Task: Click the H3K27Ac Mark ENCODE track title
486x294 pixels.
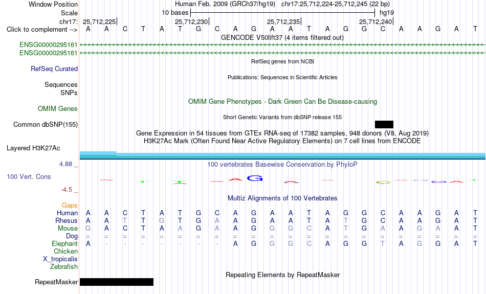Action: 282,141
